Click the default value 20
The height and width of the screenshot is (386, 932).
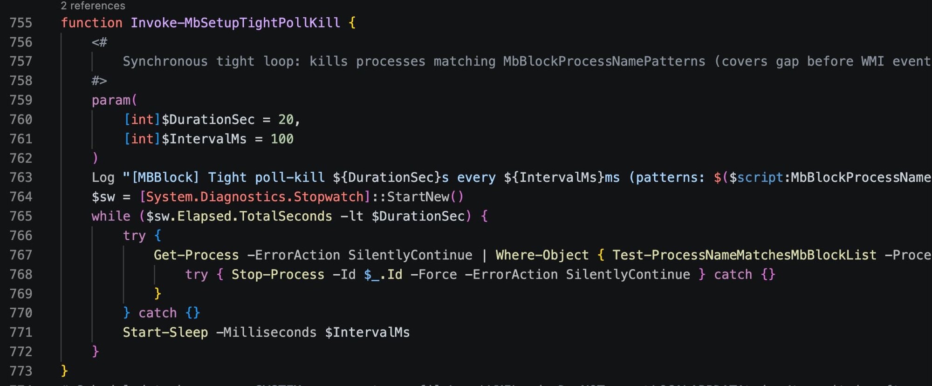point(286,120)
